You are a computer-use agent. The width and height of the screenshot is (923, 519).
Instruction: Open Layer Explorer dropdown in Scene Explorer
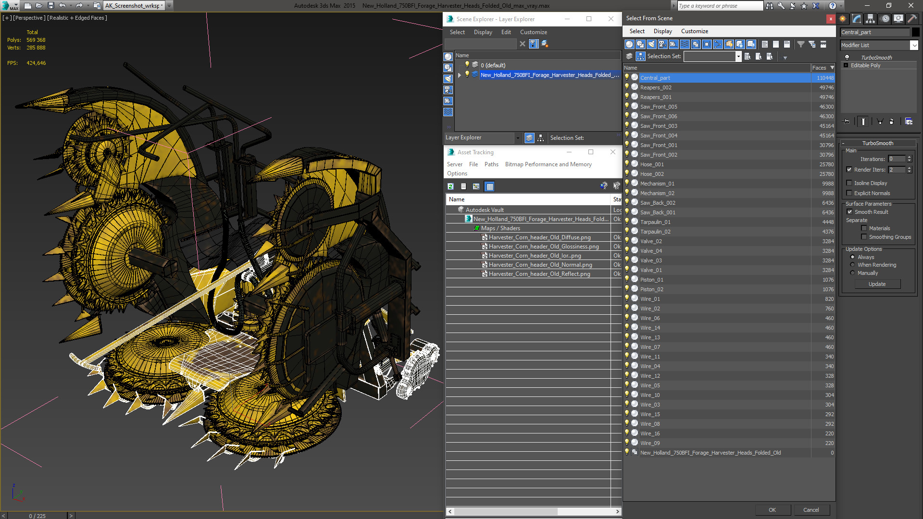(518, 138)
